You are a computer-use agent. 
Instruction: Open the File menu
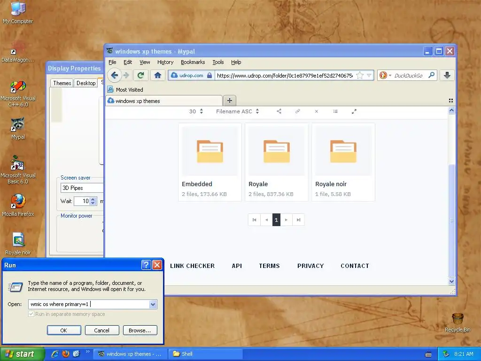click(112, 62)
